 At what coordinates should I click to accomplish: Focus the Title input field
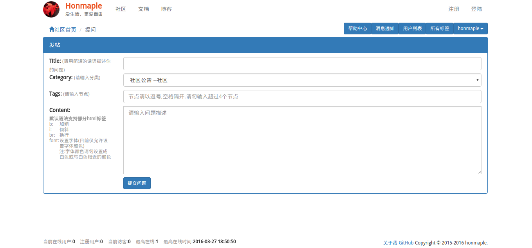point(302,64)
